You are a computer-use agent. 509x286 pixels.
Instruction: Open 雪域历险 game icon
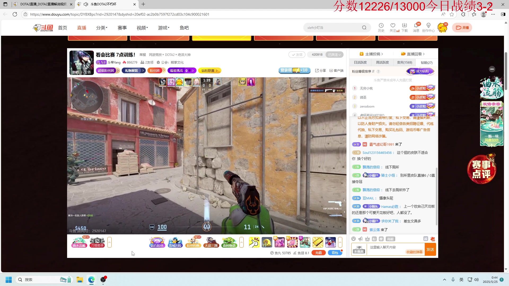click(175, 242)
